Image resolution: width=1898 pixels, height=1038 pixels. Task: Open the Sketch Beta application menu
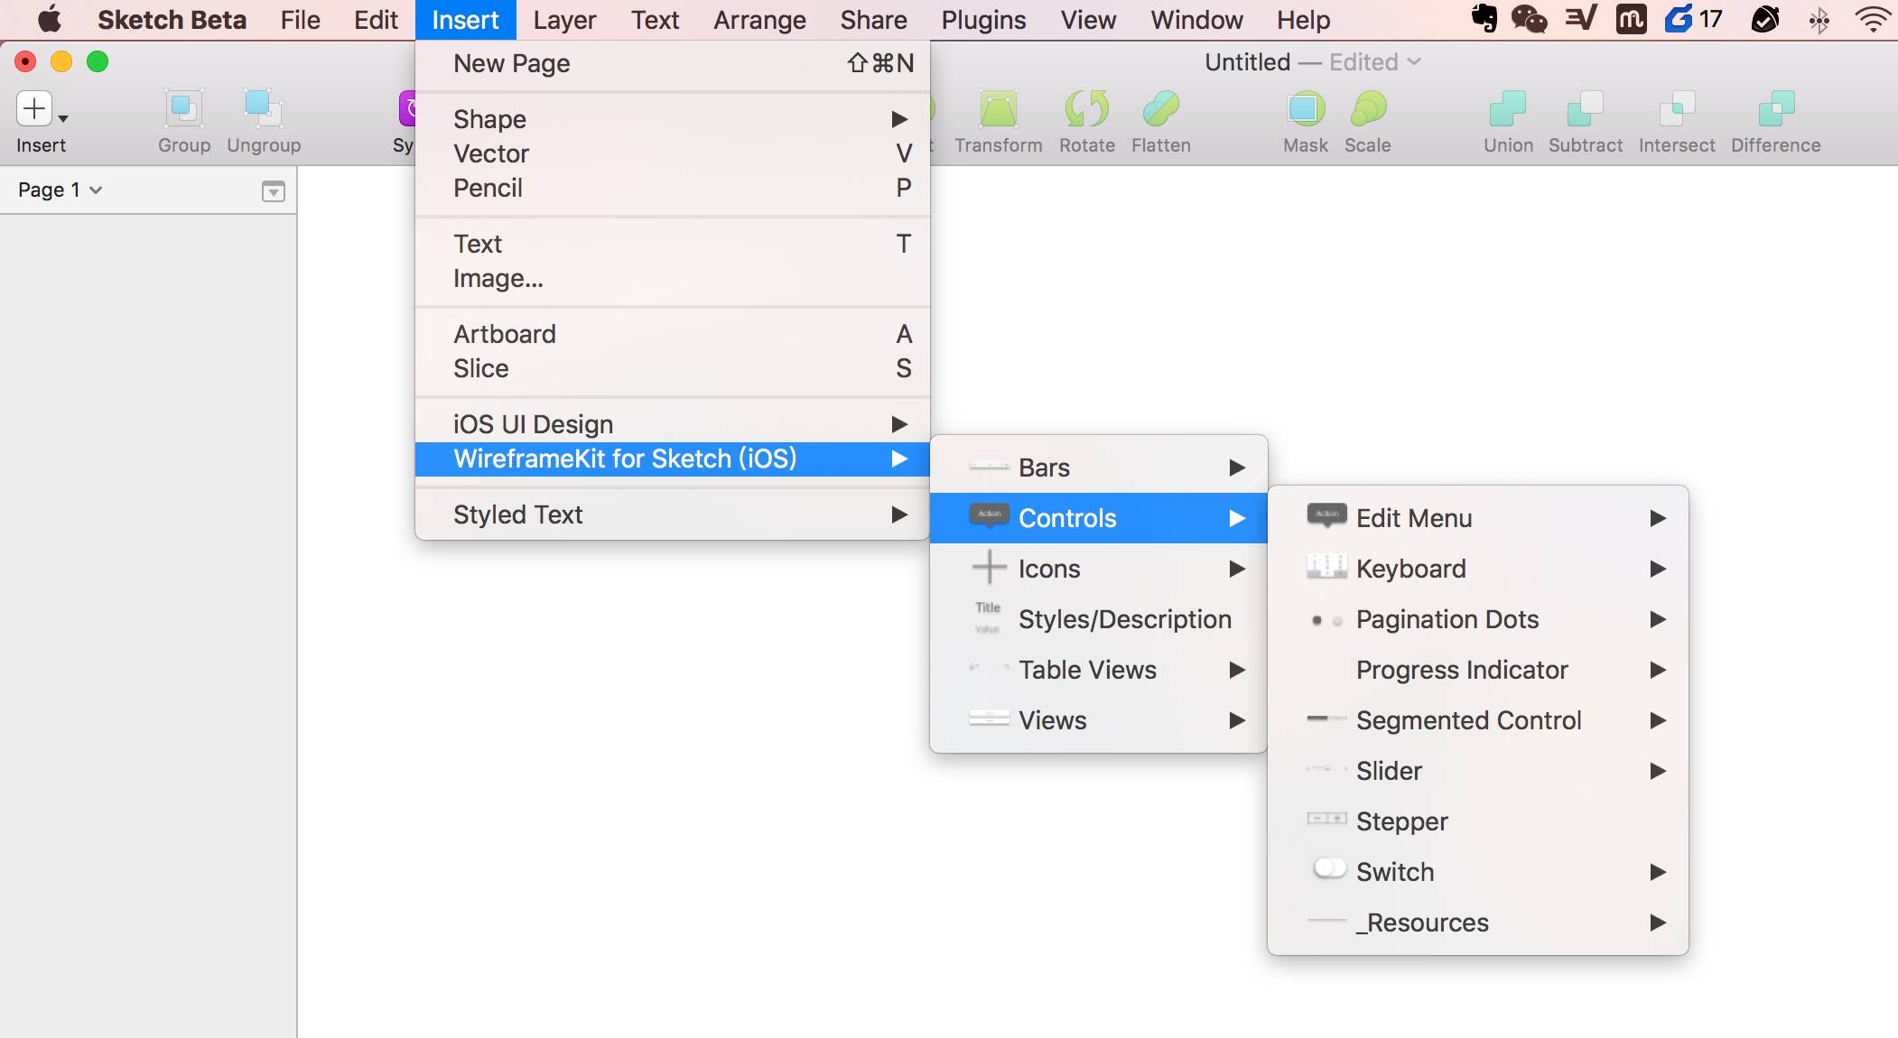pos(172,20)
